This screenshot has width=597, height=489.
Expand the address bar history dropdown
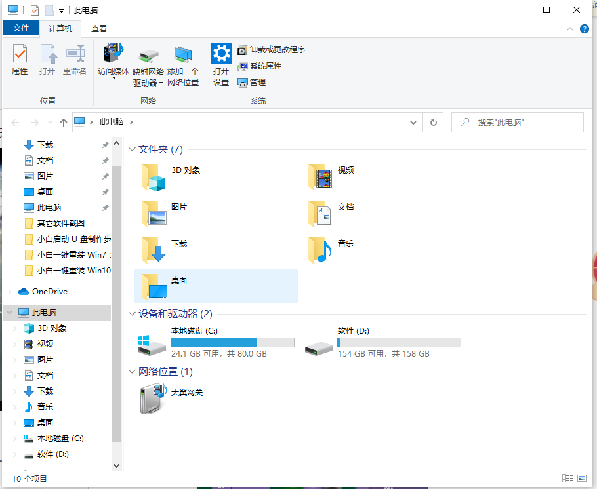pyautogui.click(x=413, y=122)
